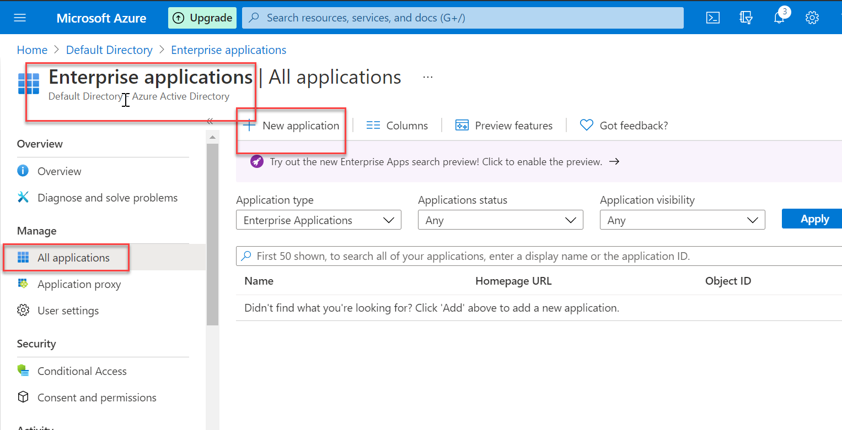Expand the Applications status dropdown
842x430 pixels.
pyautogui.click(x=500, y=220)
